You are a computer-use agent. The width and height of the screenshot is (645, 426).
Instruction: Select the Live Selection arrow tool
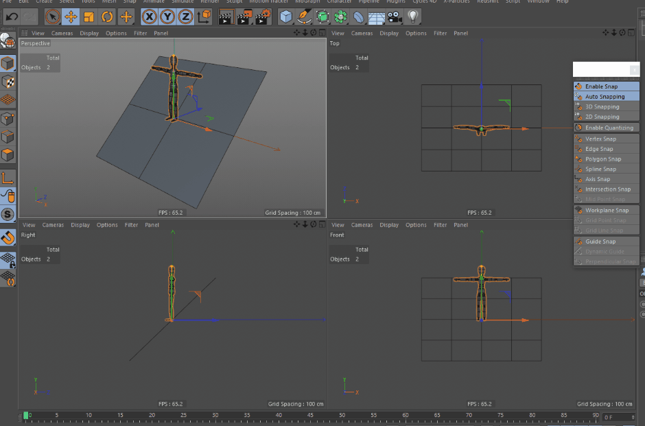(53, 17)
